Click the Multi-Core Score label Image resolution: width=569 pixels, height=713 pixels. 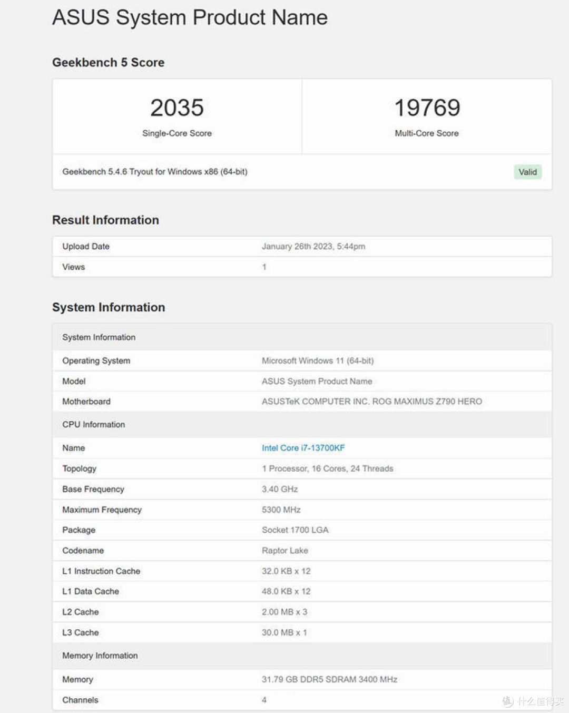click(427, 133)
